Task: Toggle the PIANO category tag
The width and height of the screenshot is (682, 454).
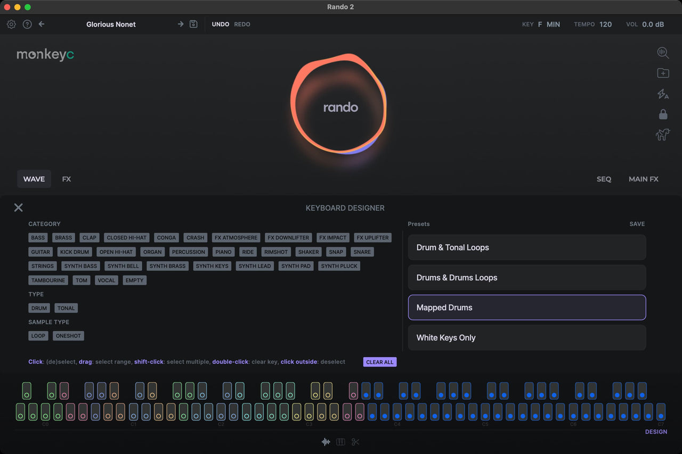Action: coord(223,252)
